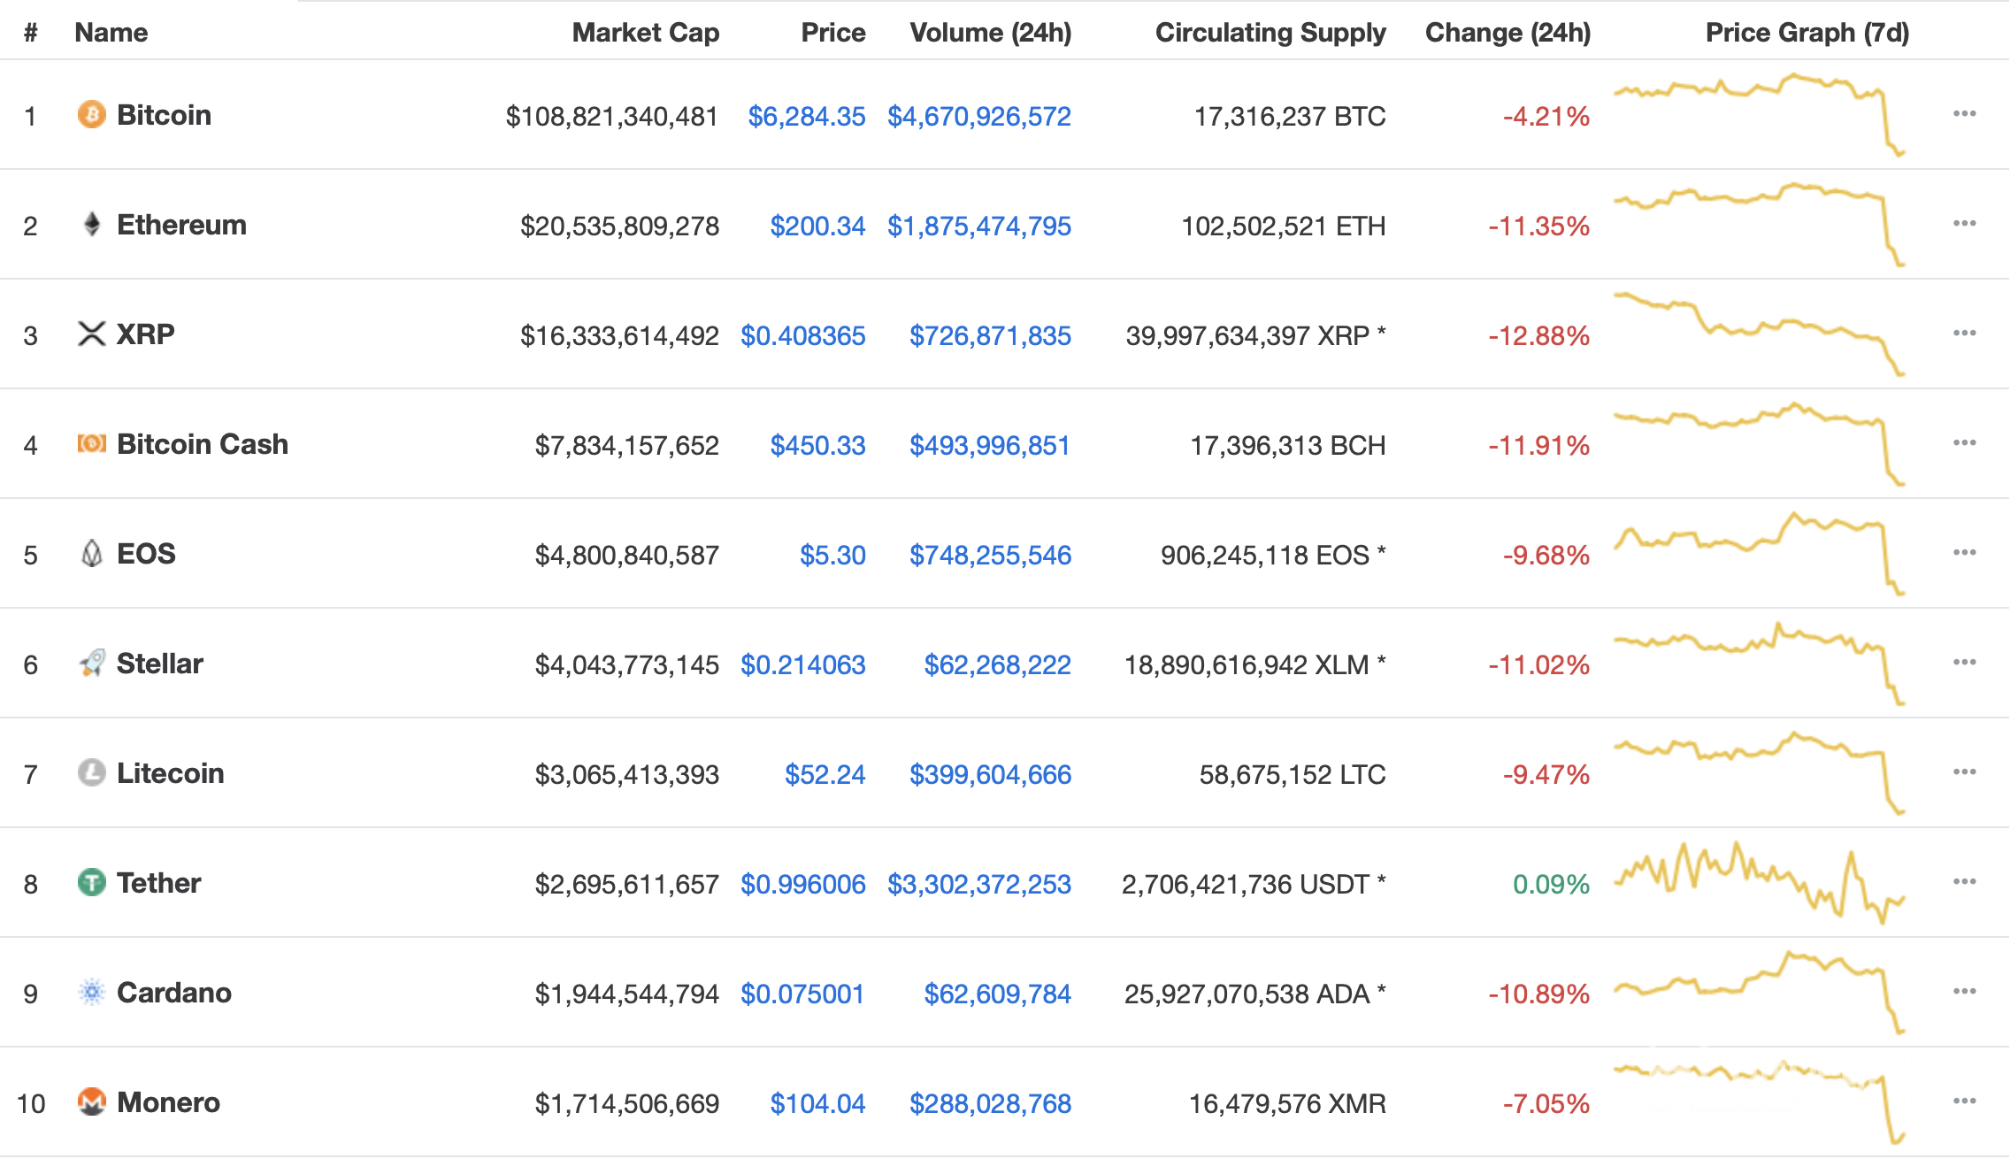Open the more options menu for XRP
This screenshot has height=1159, width=2010.
pyautogui.click(x=1964, y=333)
